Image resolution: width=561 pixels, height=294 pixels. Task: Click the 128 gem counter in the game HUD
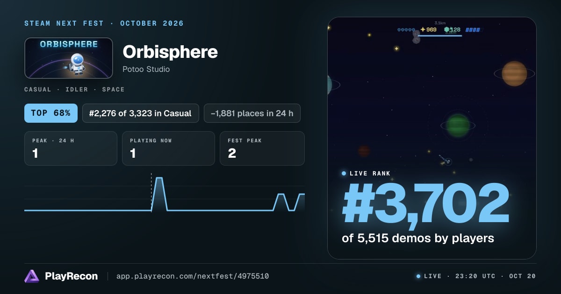pyautogui.click(x=452, y=29)
